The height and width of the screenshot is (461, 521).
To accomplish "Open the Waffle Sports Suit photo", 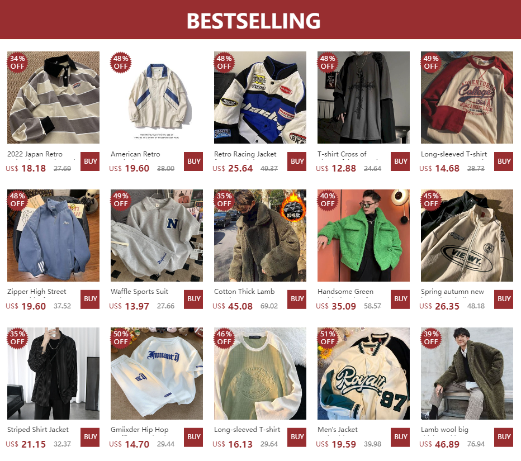I will pos(157,235).
